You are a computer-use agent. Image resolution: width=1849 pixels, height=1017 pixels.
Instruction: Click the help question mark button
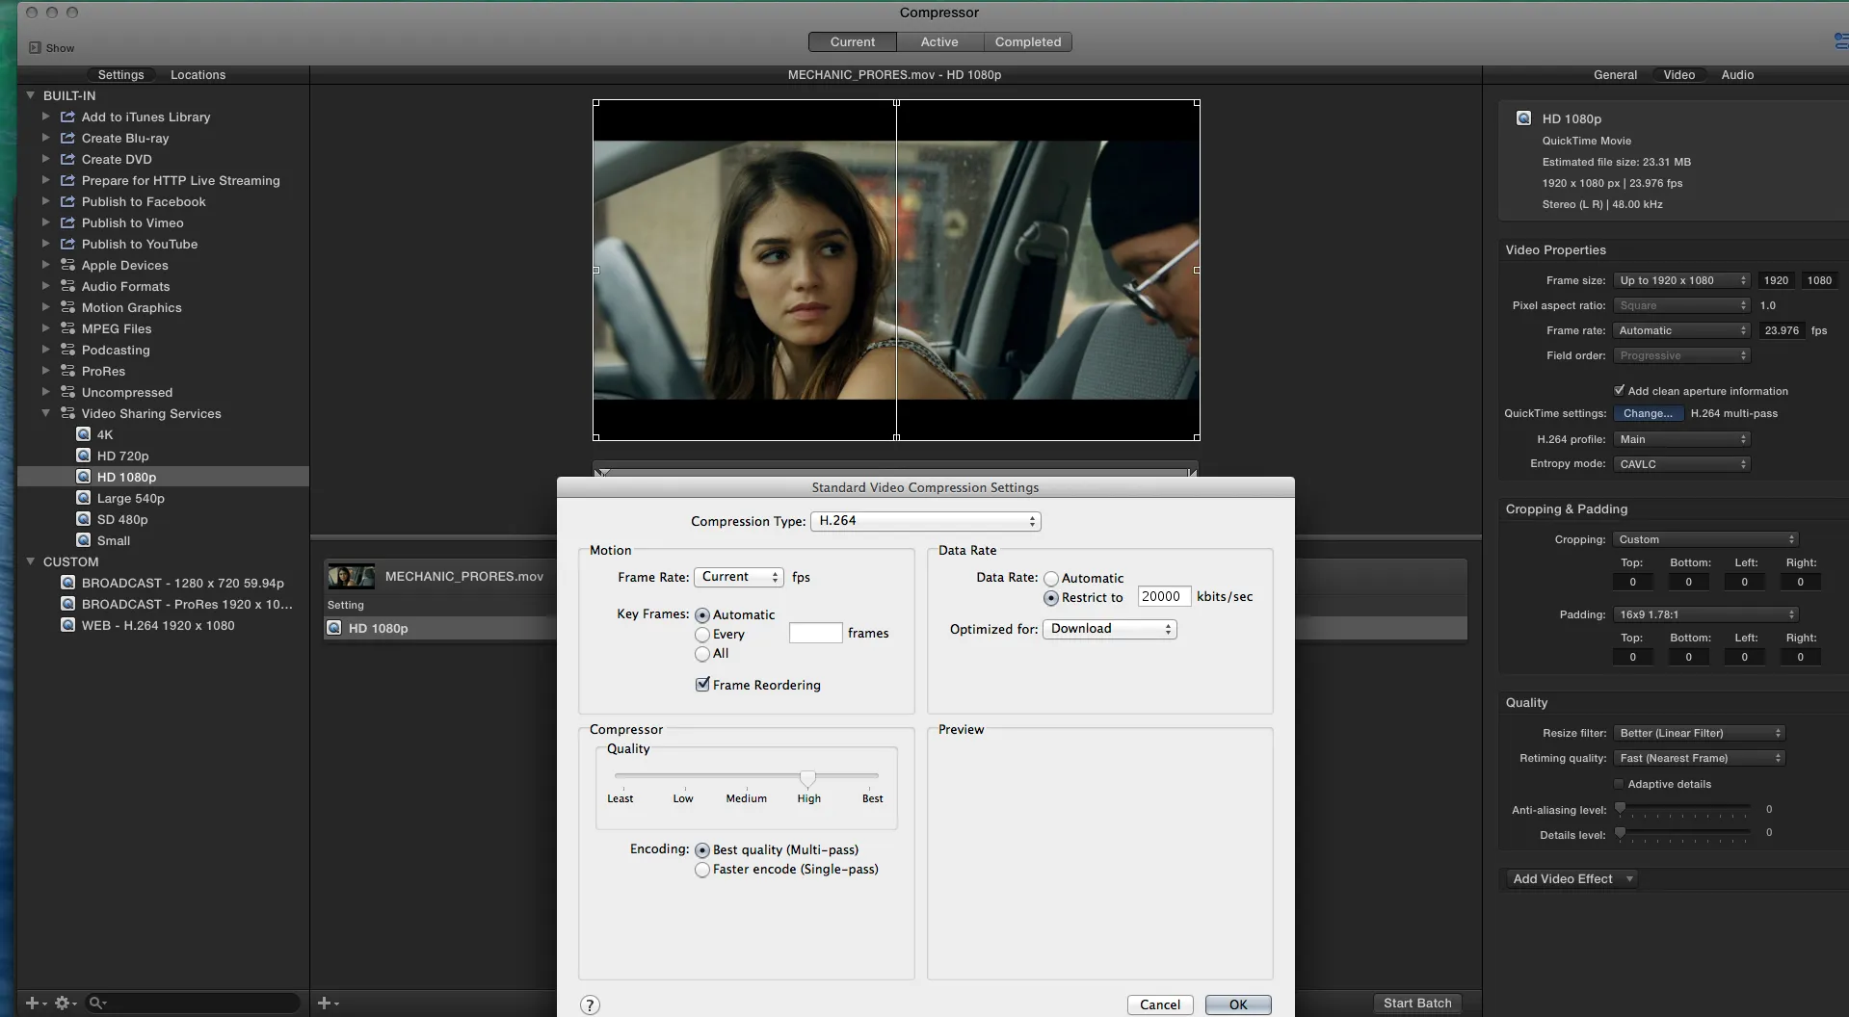pos(589,1004)
